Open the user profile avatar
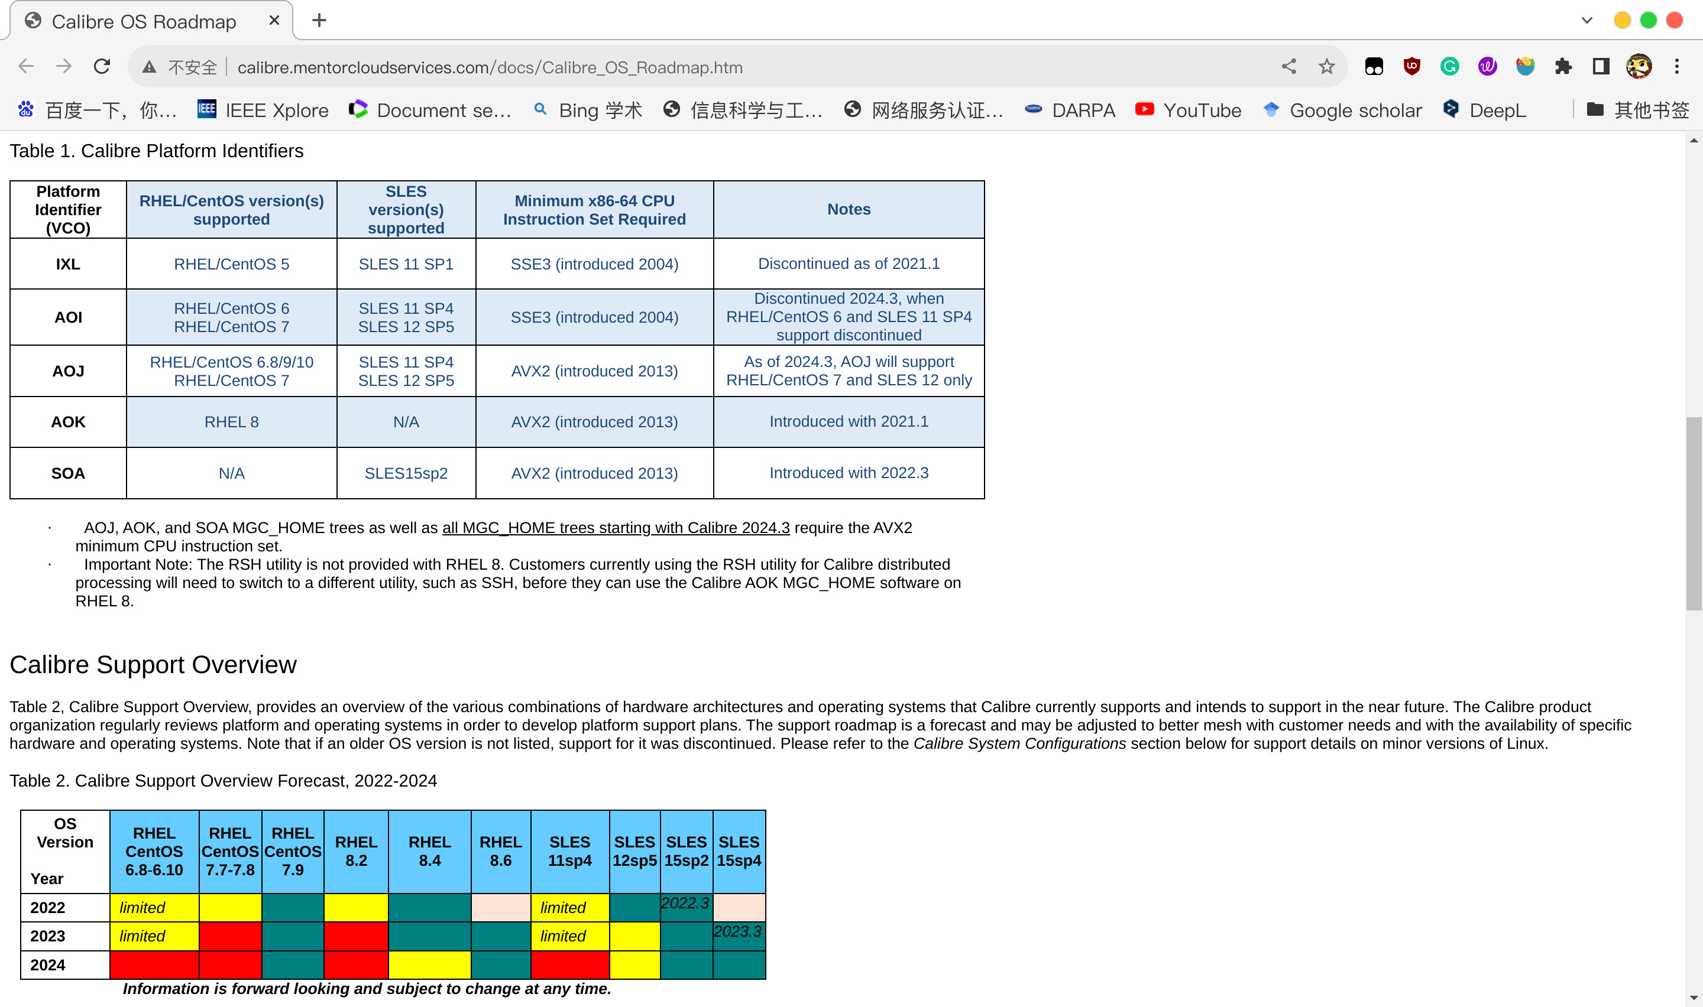Screen dimensions: 1703x1007 [1639, 67]
